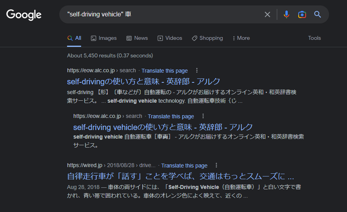Image resolution: width=347 pixels, height=212 pixels.
Task: Open three-dot menu for indented alc result
Action: pos(203,116)
